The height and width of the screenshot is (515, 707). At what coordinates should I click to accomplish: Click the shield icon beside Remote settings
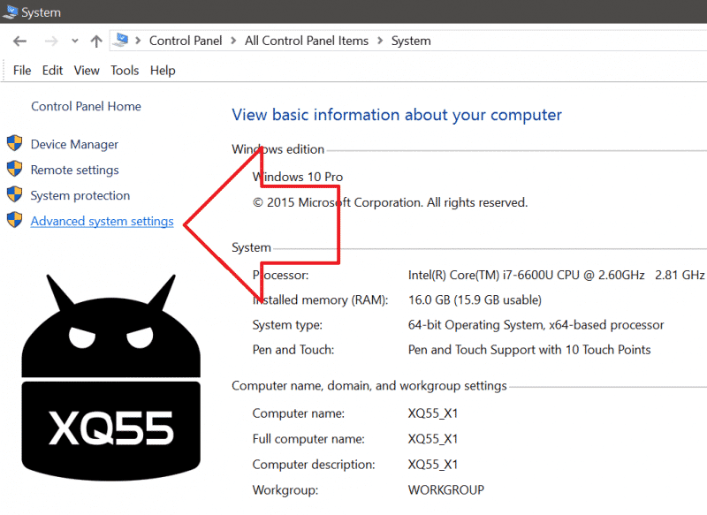(x=14, y=170)
